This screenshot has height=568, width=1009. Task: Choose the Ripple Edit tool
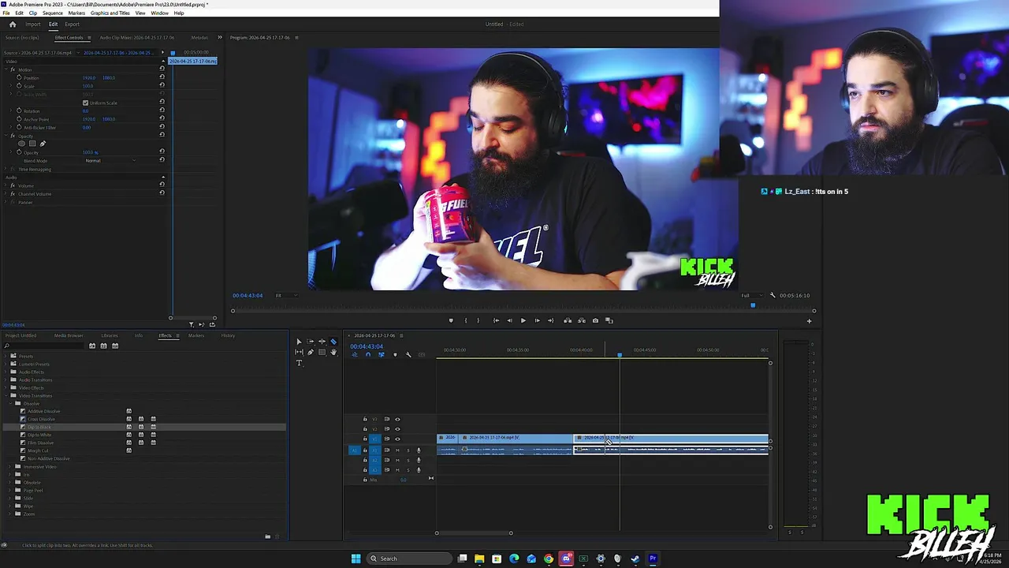(x=322, y=342)
